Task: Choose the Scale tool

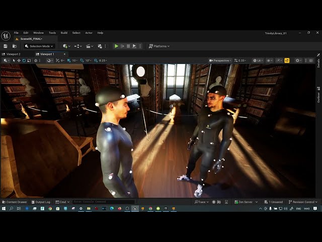Action: click(x=29, y=60)
